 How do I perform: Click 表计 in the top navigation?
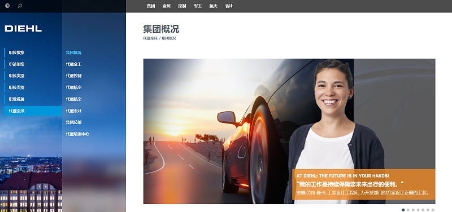229,6
